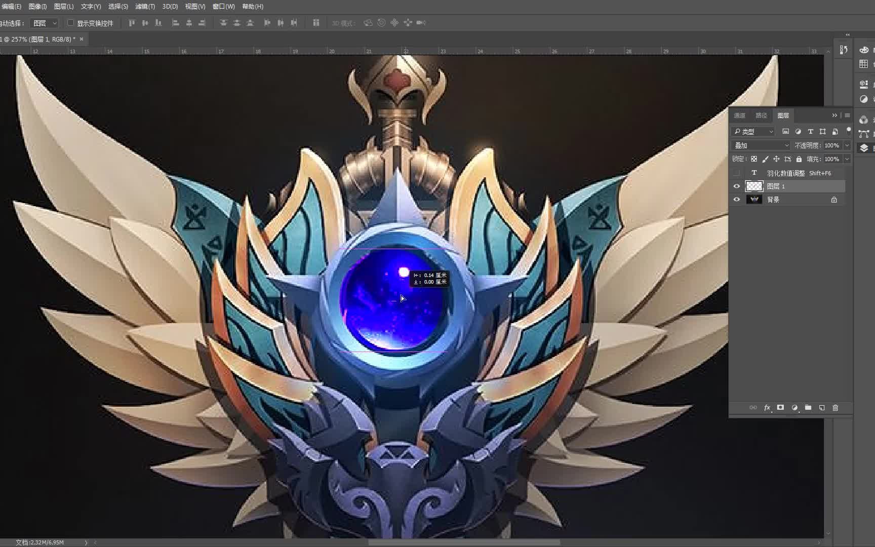
Task: Open the Paths collapsed panel icon
Action: click(864, 134)
